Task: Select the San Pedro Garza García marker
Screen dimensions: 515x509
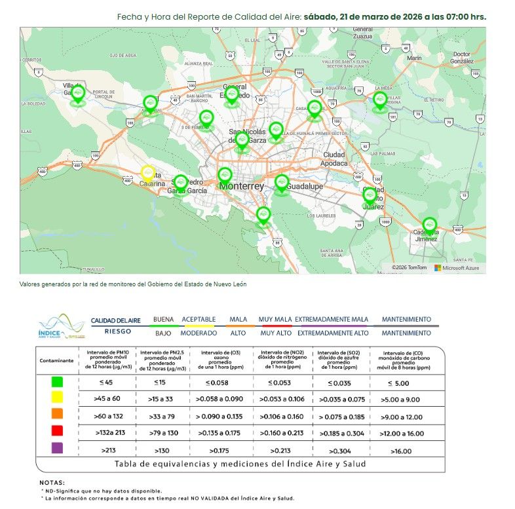Action: click(180, 183)
